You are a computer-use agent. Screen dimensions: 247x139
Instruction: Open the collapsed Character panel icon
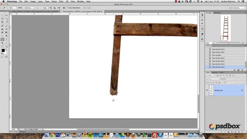[x=202, y=20]
